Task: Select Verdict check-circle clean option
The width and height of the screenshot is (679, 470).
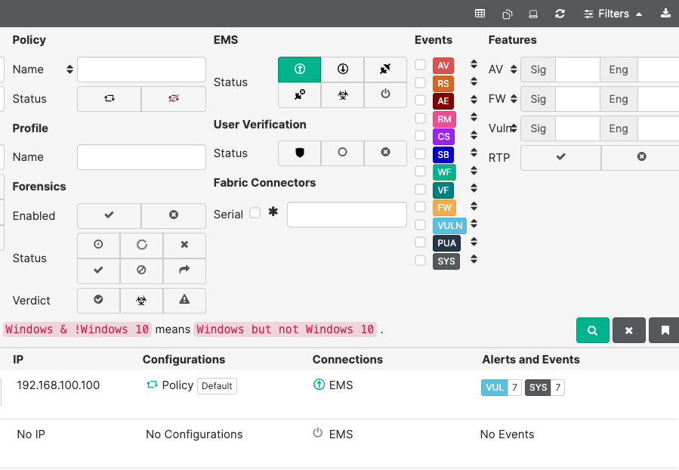Action: point(99,300)
